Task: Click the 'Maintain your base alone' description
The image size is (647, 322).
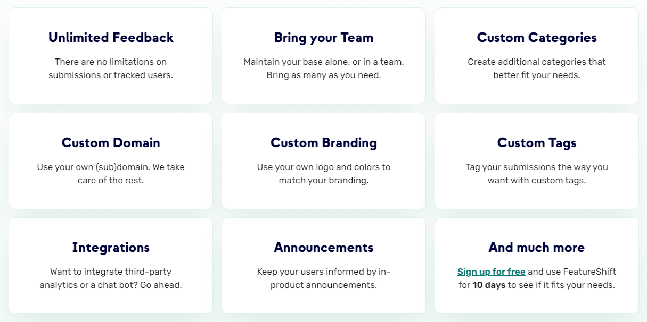Action: coord(324,69)
